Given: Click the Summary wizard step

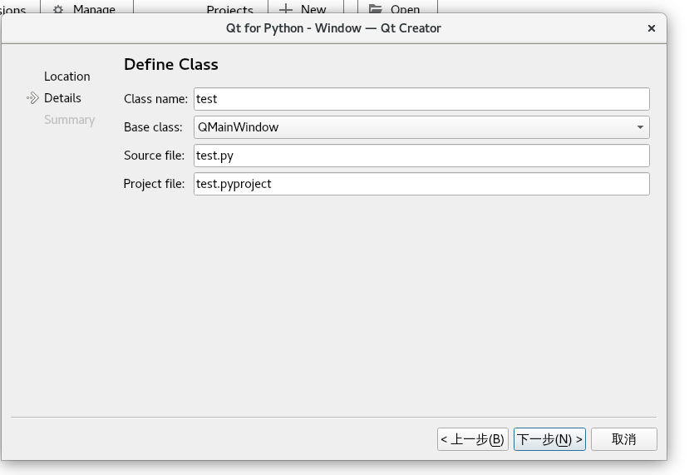Looking at the screenshot, I should tap(69, 120).
